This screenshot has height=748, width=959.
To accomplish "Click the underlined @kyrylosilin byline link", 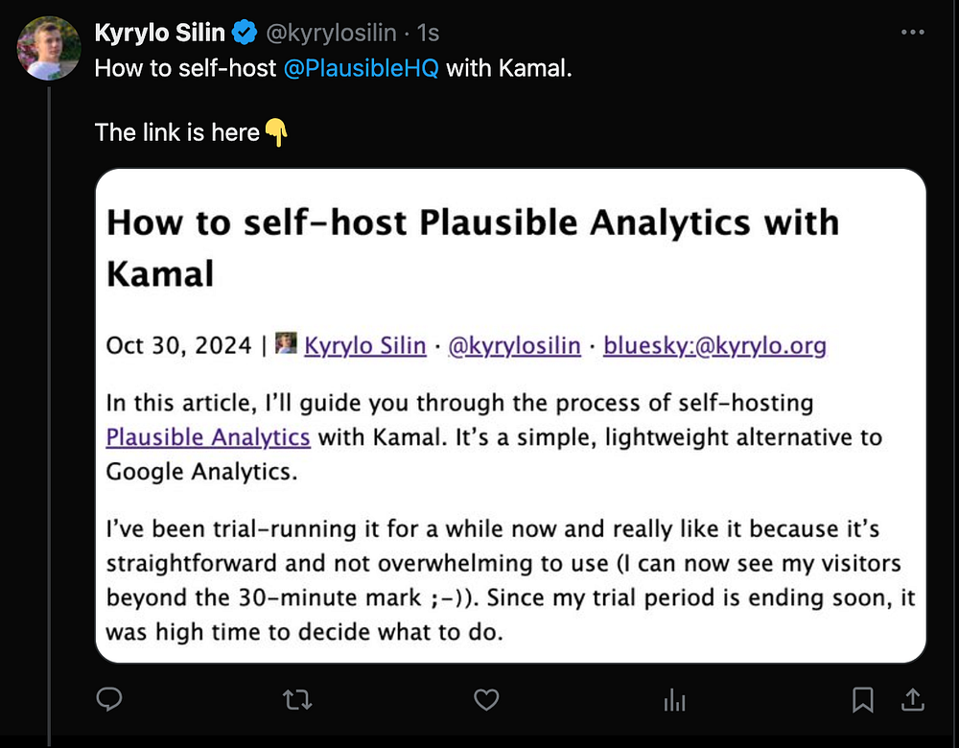I will (x=514, y=345).
